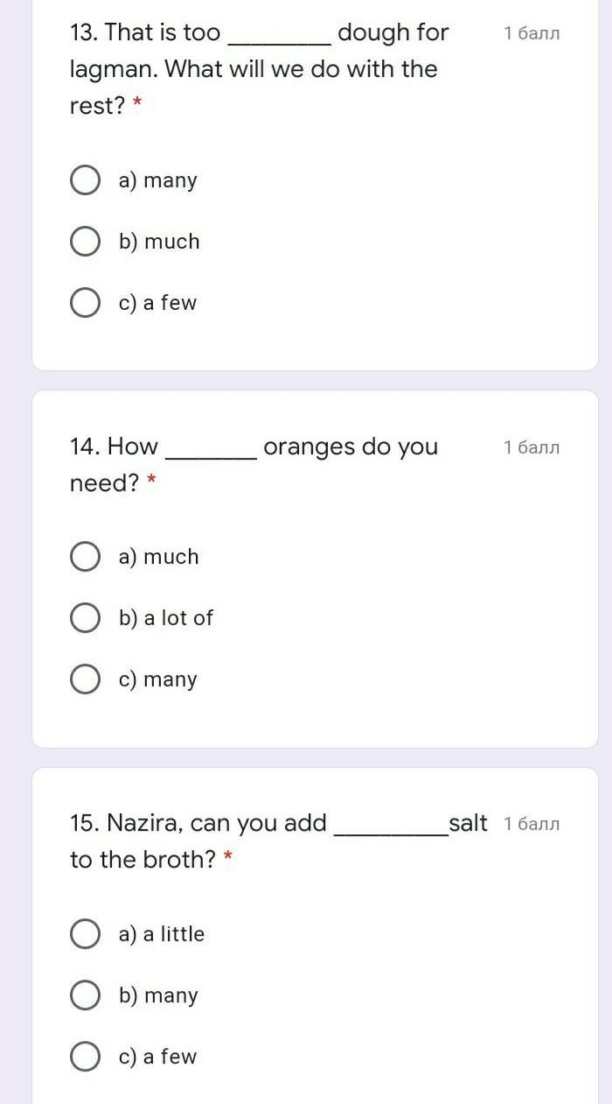This screenshot has width=612, height=1104.
Task: Click the '1 балл' label of question 14
Action: tap(532, 447)
